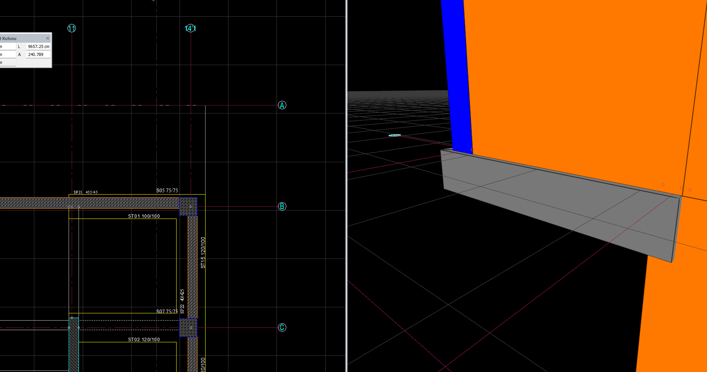Click the ST15 120/100 vertical label

point(203,252)
